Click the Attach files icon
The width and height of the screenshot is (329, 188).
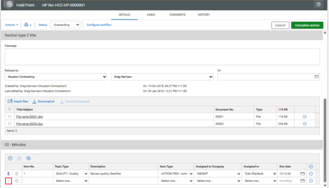point(10,101)
